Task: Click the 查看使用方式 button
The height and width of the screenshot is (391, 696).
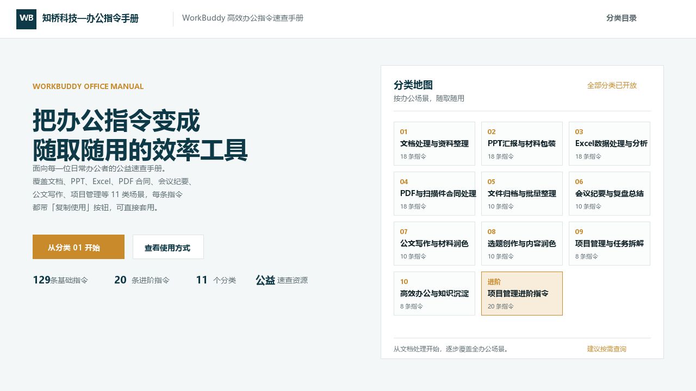Action: tap(168, 247)
